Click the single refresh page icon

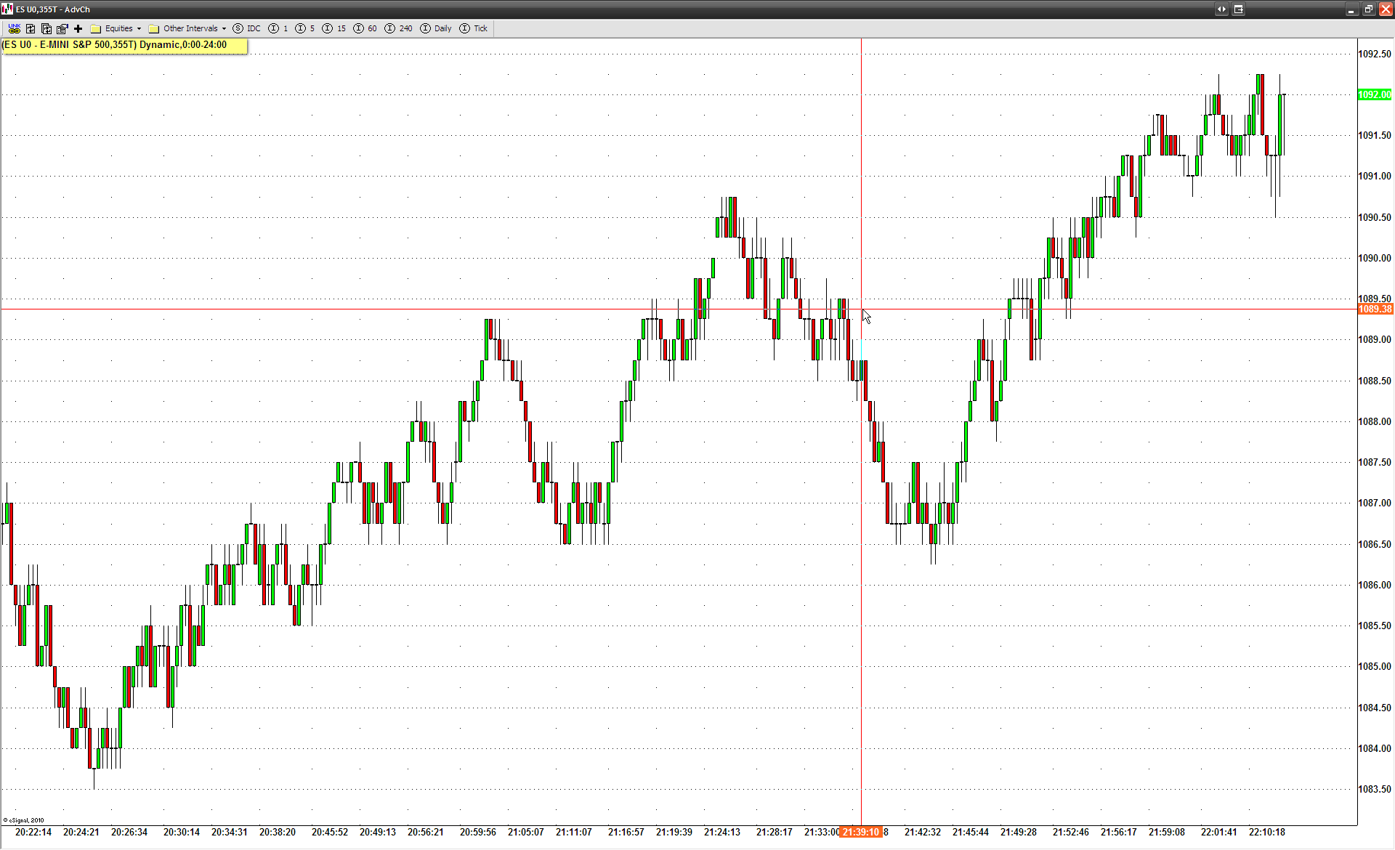pyautogui.click(x=31, y=28)
